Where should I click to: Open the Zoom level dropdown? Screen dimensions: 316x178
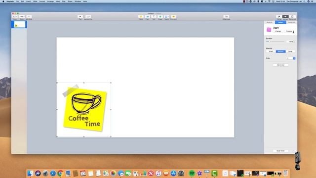pyautogui.click(x=22, y=17)
